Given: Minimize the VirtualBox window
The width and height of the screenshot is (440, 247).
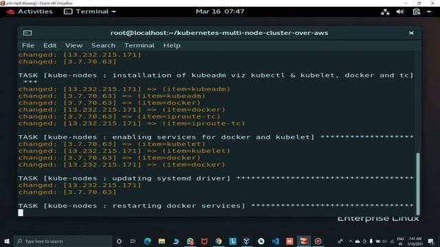Looking at the screenshot, I should 406,3.
